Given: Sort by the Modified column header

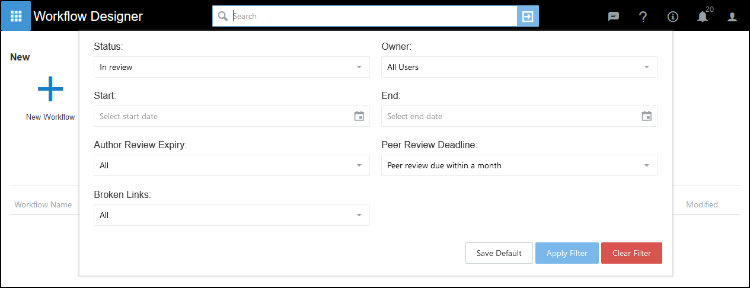Looking at the screenshot, I should click(701, 204).
